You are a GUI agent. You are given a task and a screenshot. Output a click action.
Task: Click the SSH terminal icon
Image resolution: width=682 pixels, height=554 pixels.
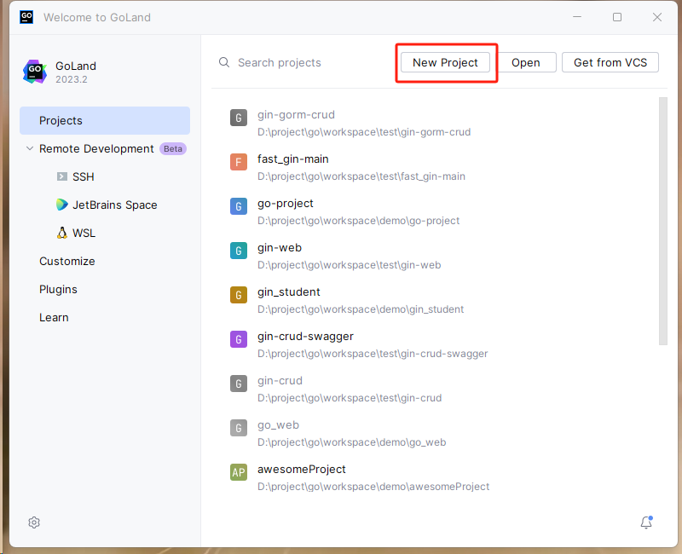(62, 176)
